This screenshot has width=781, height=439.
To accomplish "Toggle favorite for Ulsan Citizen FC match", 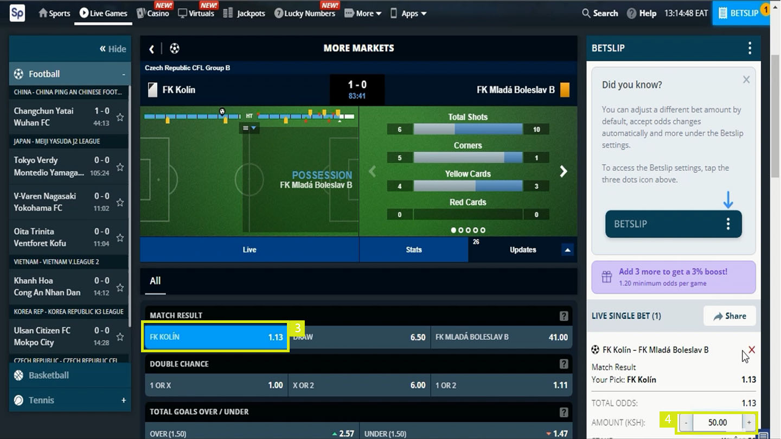I will [x=120, y=337].
